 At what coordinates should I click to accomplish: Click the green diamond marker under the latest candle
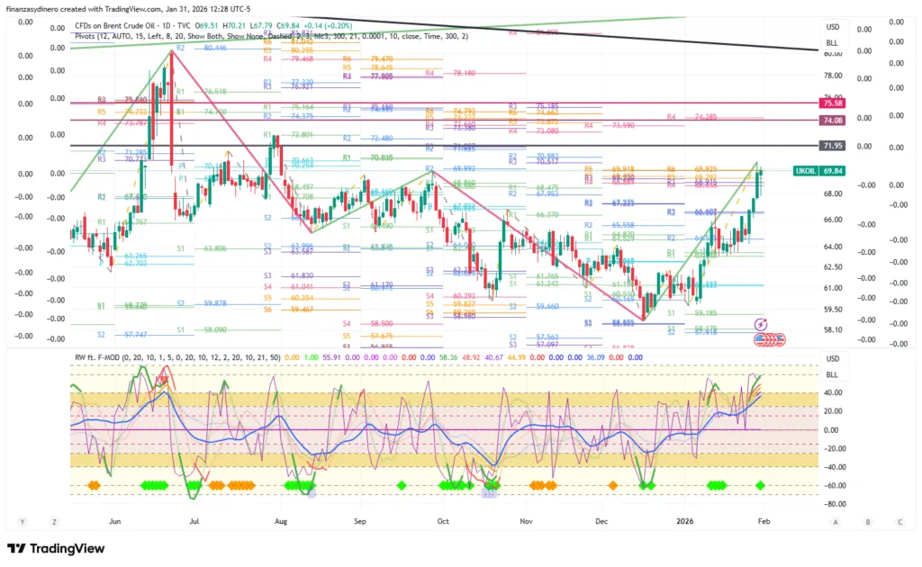(x=761, y=486)
